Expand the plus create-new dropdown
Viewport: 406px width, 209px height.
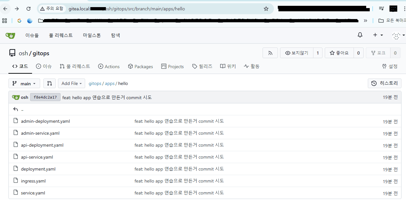click(x=378, y=35)
